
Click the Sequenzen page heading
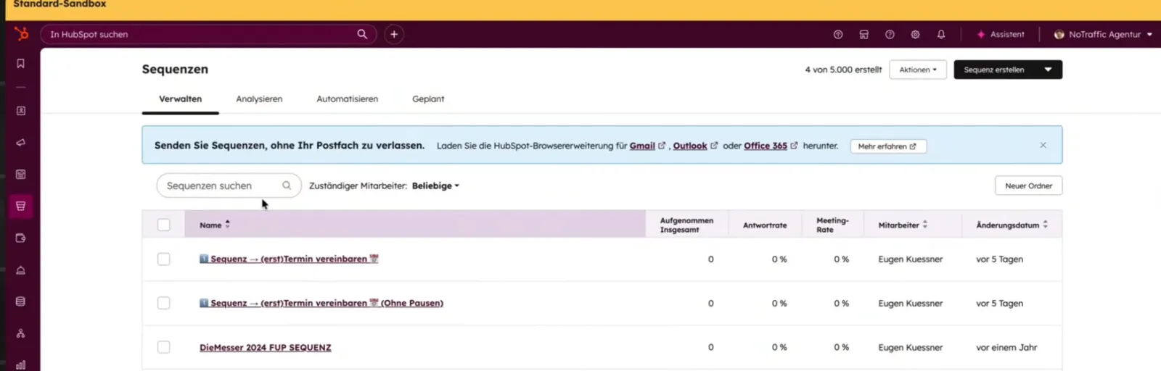click(x=175, y=69)
